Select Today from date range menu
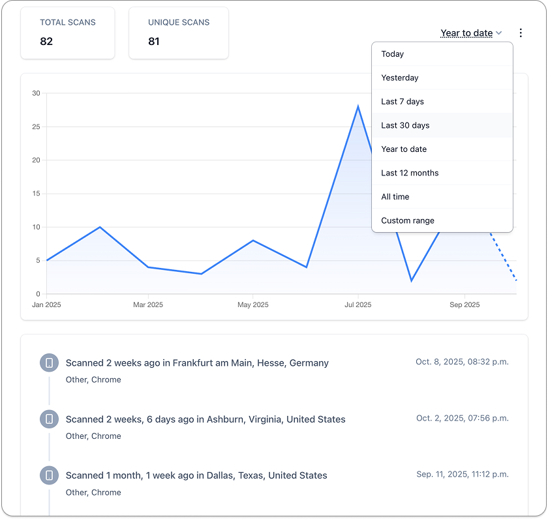The image size is (548, 519). 442,53
